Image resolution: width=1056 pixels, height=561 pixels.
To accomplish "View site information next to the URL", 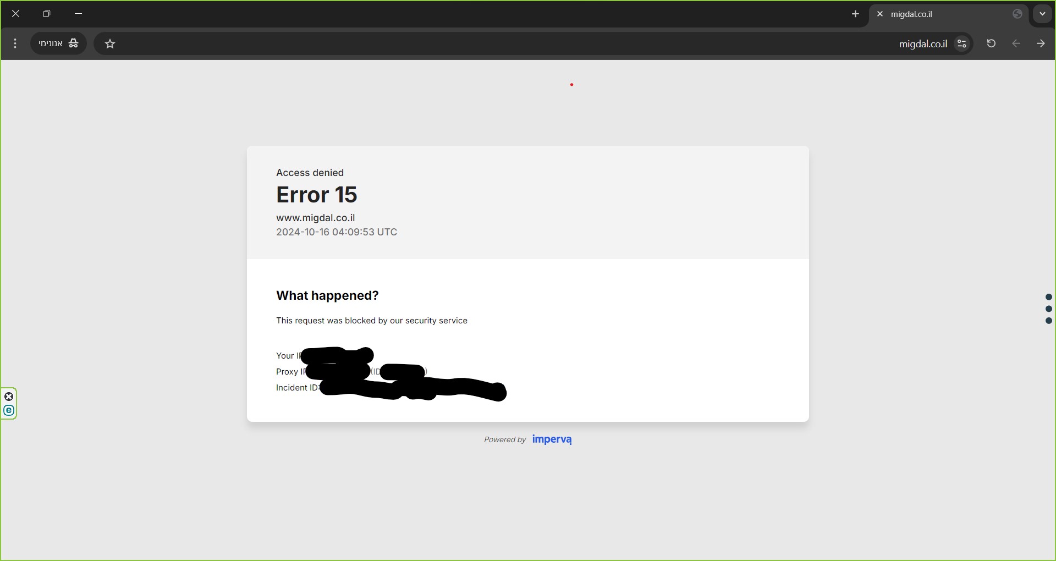I will point(962,43).
